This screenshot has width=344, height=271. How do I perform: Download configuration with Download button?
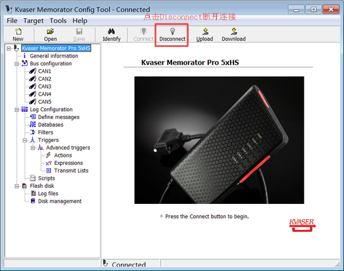(x=233, y=34)
